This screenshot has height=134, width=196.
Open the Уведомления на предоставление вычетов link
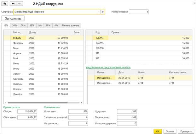[x=108, y=67]
